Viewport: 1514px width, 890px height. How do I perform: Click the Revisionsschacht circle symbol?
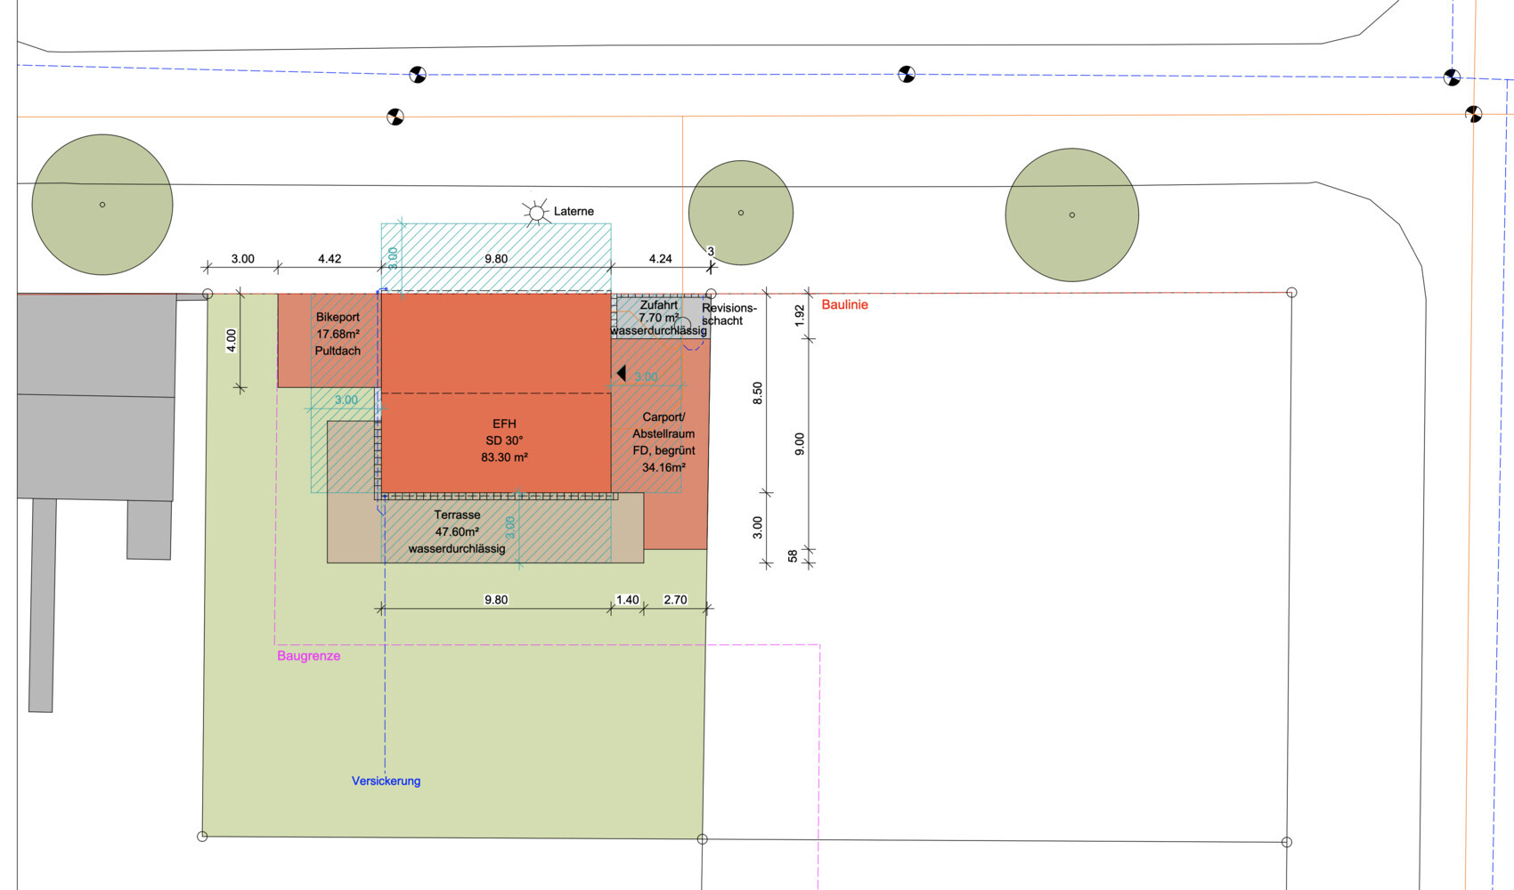[683, 327]
